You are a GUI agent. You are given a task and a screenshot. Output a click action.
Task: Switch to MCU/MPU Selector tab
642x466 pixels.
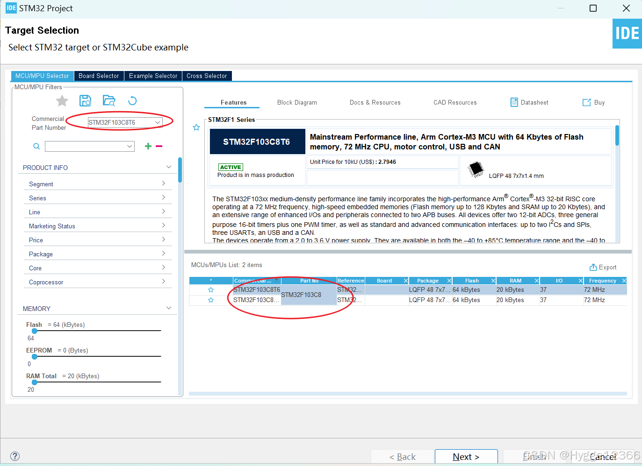coord(42,76)
